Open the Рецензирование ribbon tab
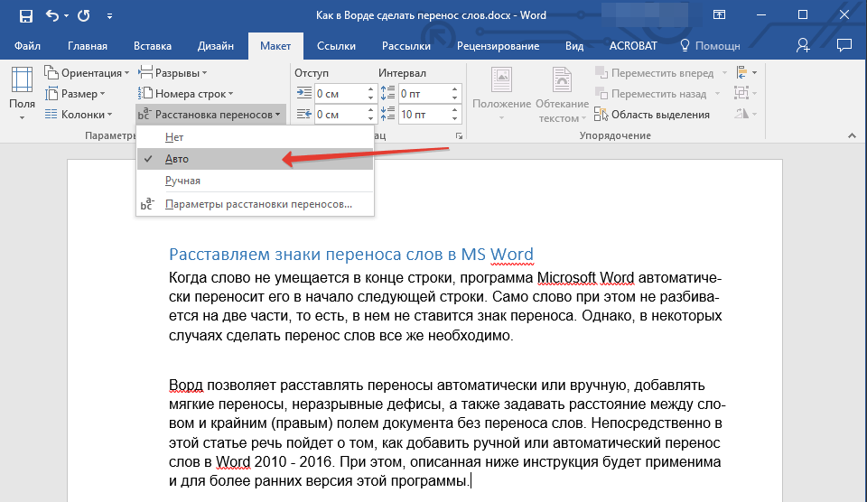Screen dimensions: 867x502 coord(498,46)
